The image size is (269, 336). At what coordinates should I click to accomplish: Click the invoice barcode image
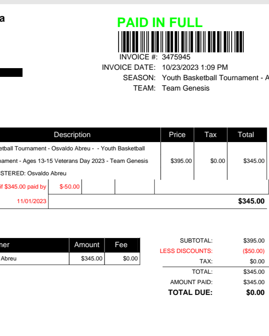181,42
